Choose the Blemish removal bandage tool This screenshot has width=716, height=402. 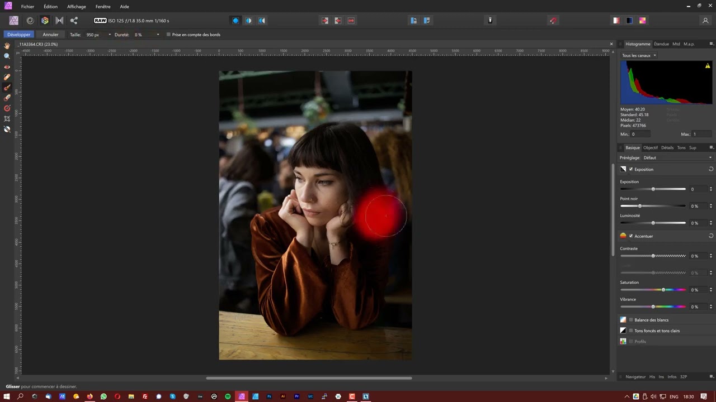click(x=7, y=77)
